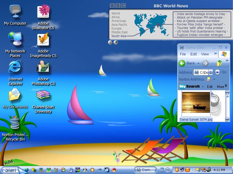Image resolution: width=233 pixels, height=174 pixels.
Task: Click the green Back arrow in explorer
Action: click(182, 63)
